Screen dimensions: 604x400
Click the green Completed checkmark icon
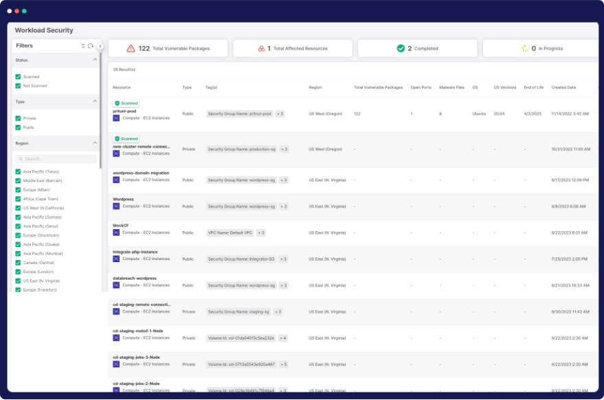click(401, 49)
